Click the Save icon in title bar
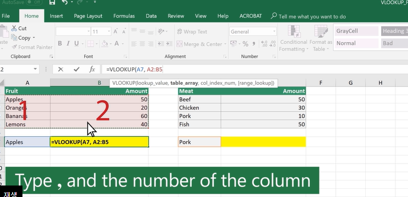Viewport: 408px width, 197px height. coord(52,2)
